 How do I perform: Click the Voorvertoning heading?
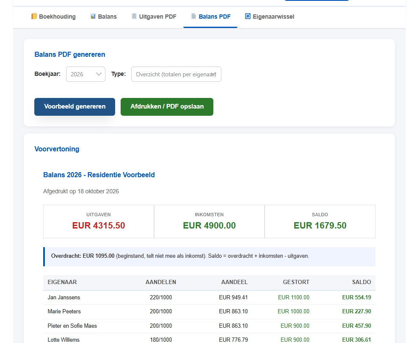(57, 149)
